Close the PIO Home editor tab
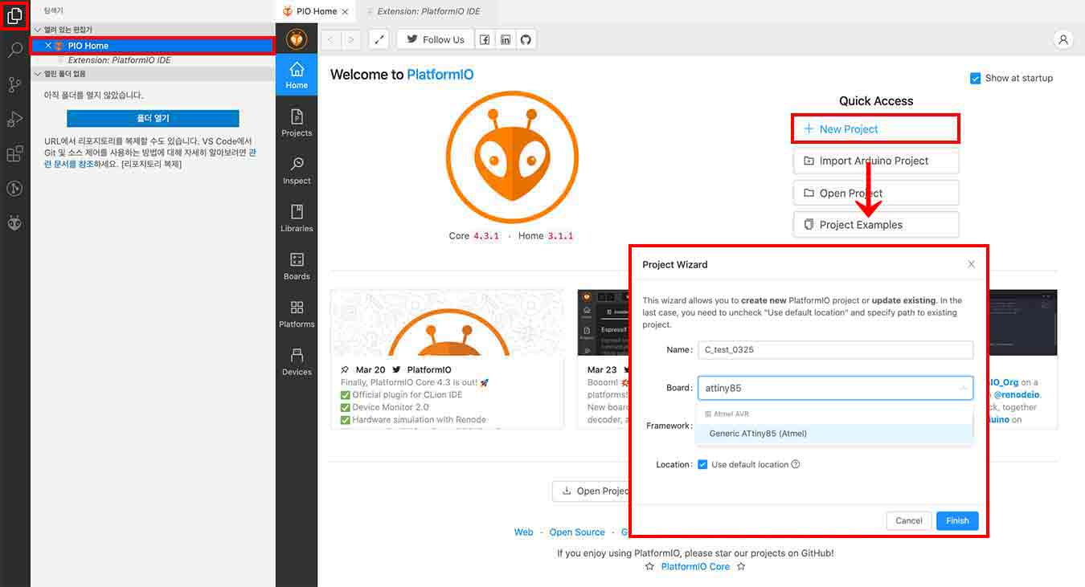 tap(345, 11)
